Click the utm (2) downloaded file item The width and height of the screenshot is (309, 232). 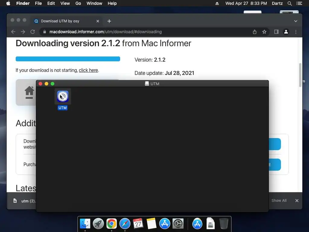pos(25,201)
